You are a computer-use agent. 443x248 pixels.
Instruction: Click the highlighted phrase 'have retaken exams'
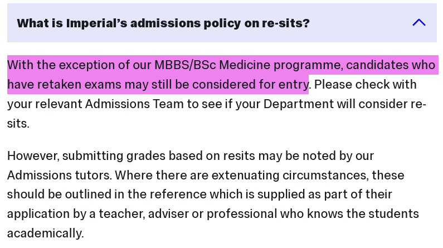[65, 85]
